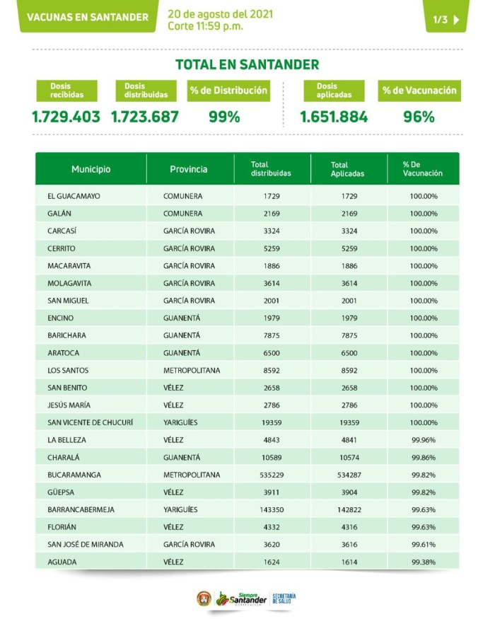
Task: Click the Siempre Santander logo
Action: pyautogui.click(x=241, y=599)
